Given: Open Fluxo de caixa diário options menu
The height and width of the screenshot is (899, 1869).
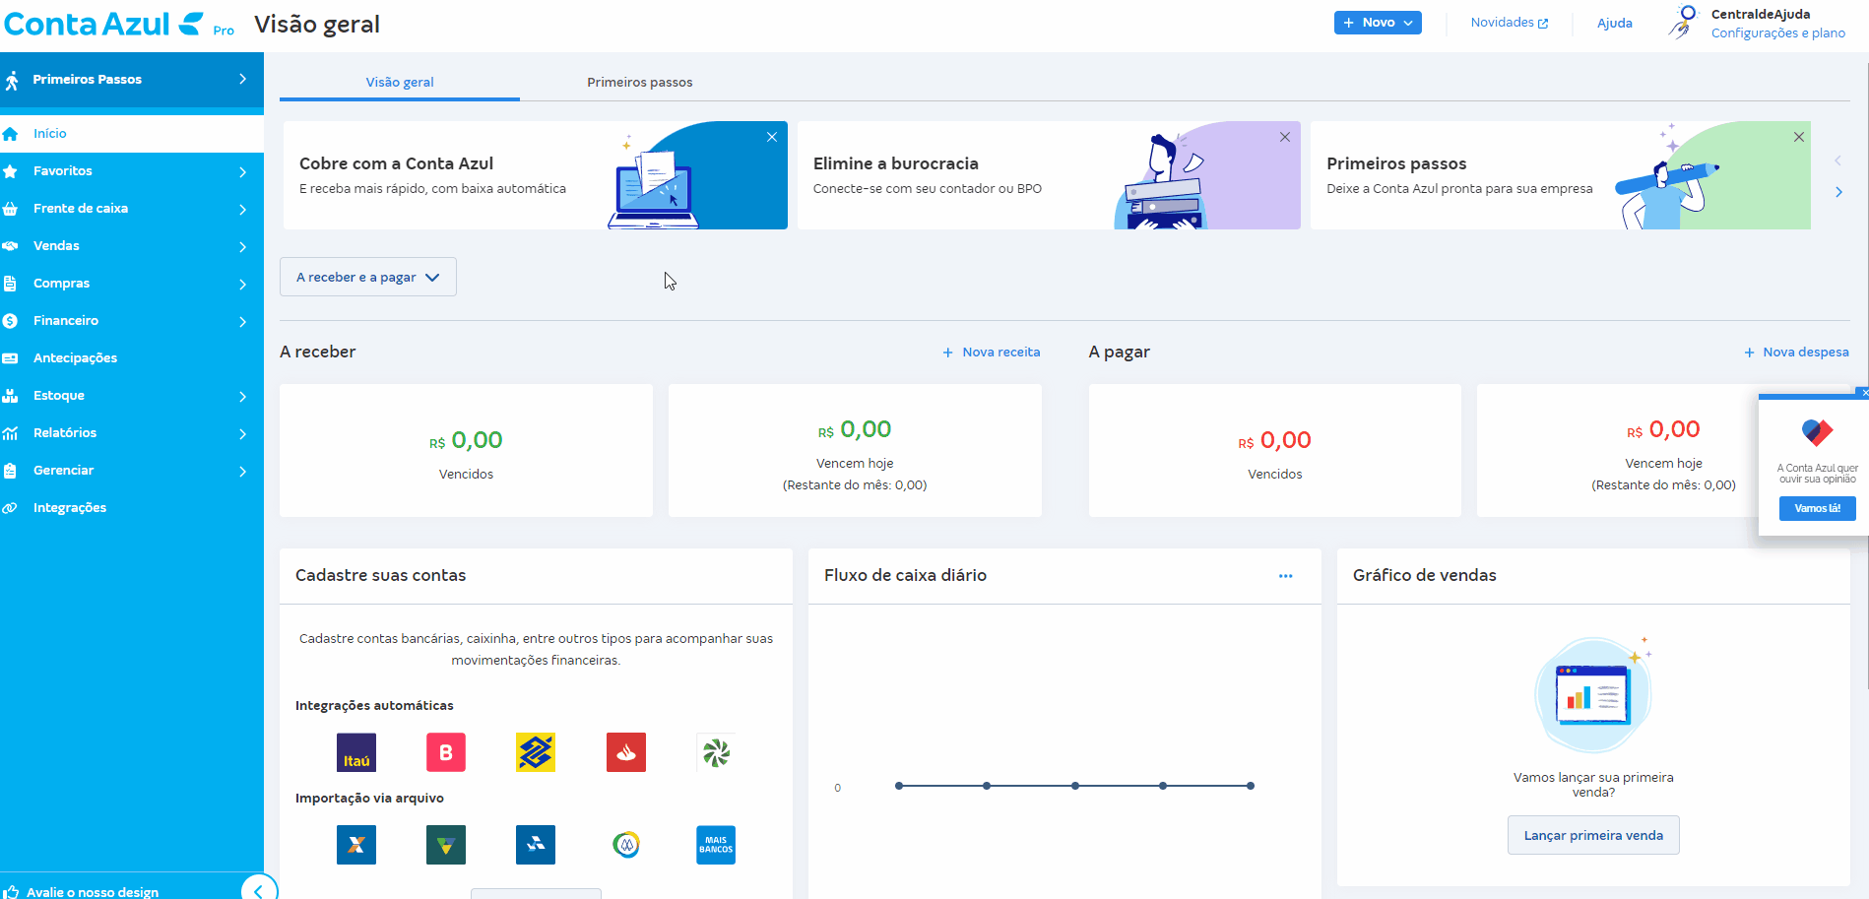Looking at the screenshot, I should [1285, 576].
